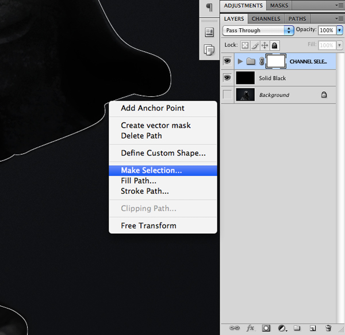Switch to the Channels tab

[266, 18]
